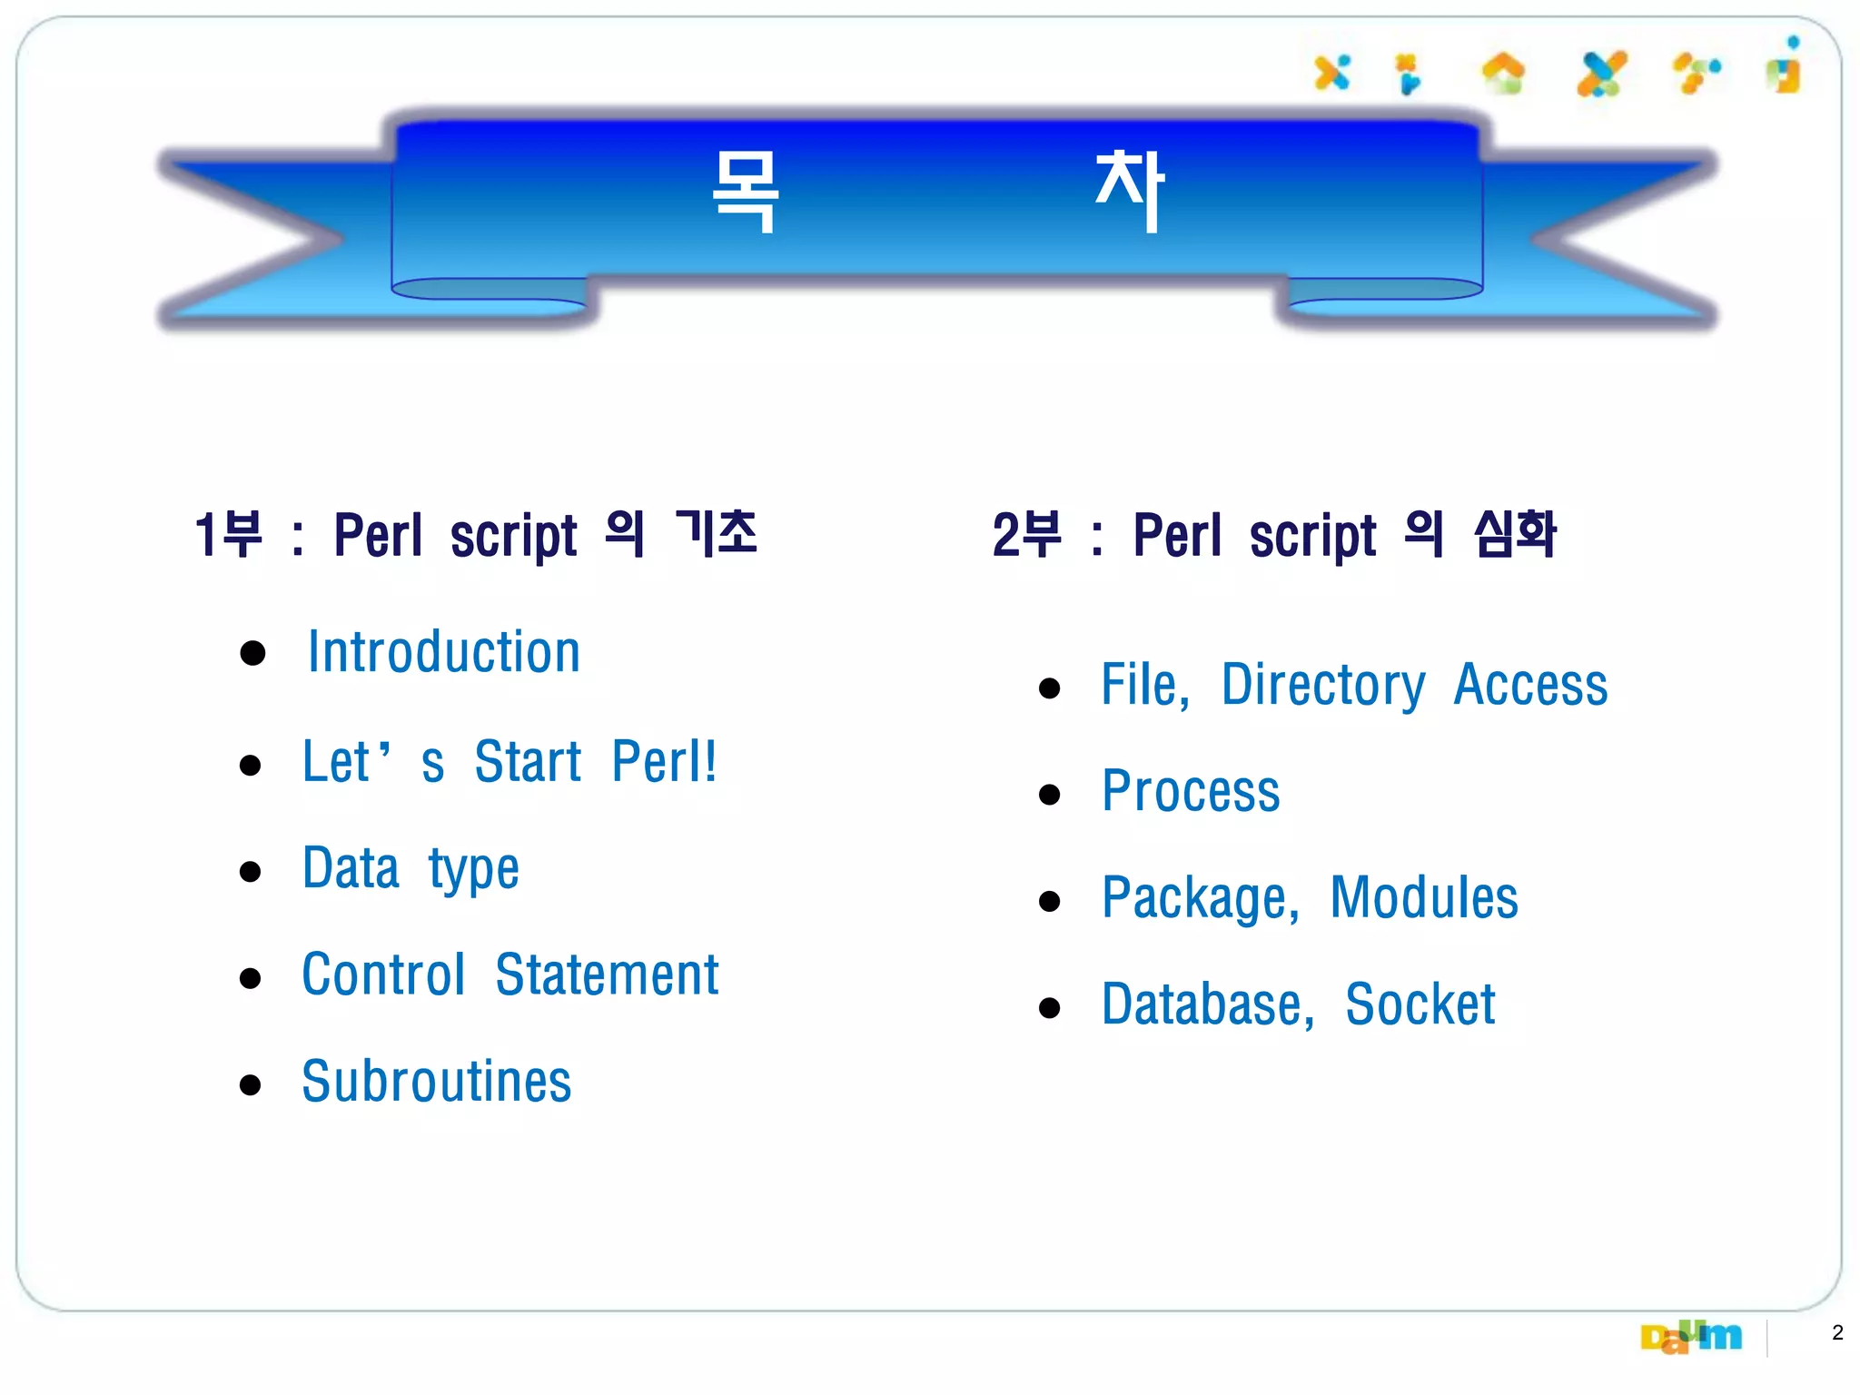The width and height of the screenshot is (1860, 1395).
Task: Go to Database, Socket section
Action: coord(1298,1004)
